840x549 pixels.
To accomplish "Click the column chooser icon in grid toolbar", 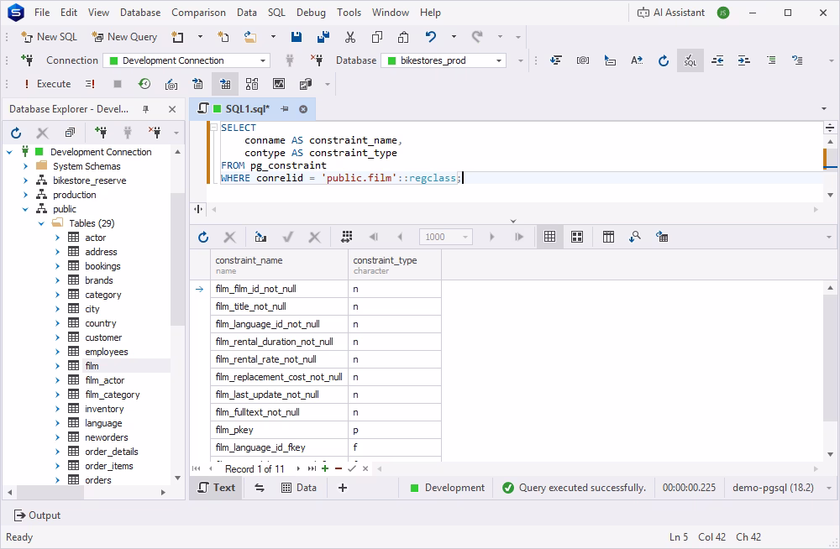I will [608, 237].
